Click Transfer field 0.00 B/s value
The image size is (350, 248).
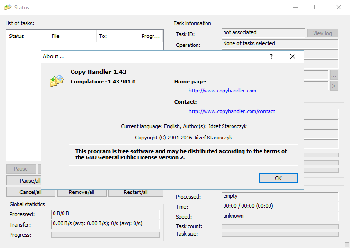click(x=105, y=224)
